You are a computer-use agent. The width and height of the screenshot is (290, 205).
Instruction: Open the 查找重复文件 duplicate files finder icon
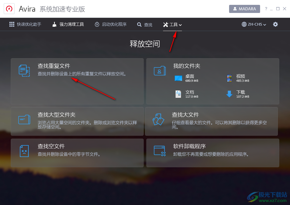coord(24,71)
